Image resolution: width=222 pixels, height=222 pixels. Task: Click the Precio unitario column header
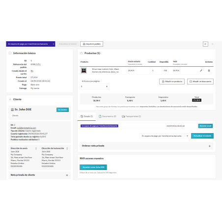tap(134, 61)
